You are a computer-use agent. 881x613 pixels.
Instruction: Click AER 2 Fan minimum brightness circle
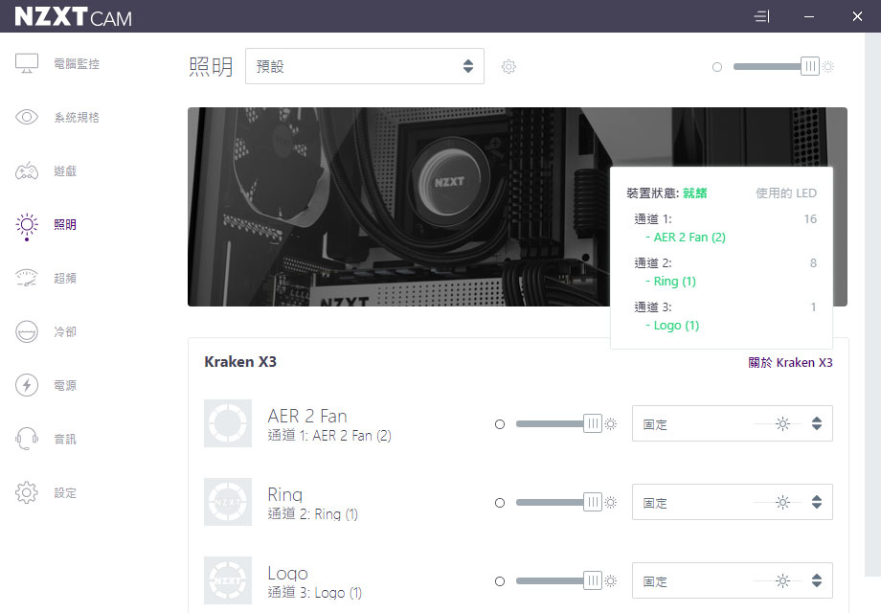(x=500, y=424)
